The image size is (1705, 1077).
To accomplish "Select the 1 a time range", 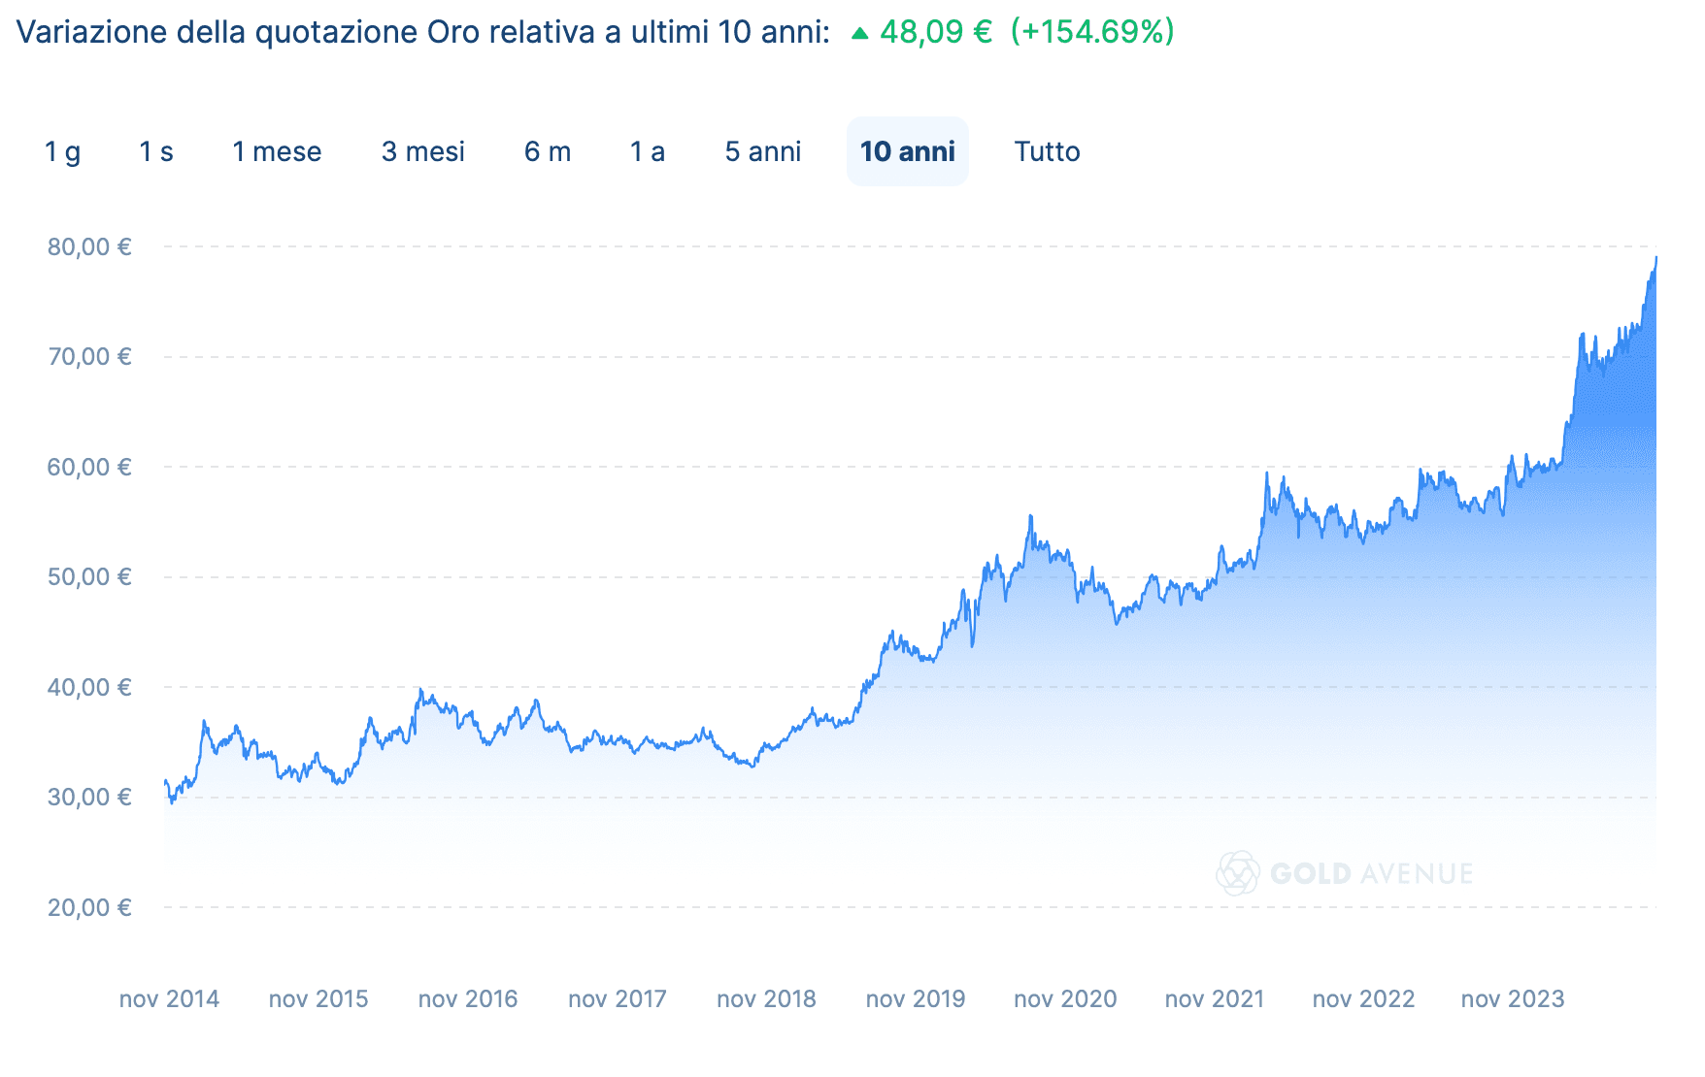I will point(647,151).
